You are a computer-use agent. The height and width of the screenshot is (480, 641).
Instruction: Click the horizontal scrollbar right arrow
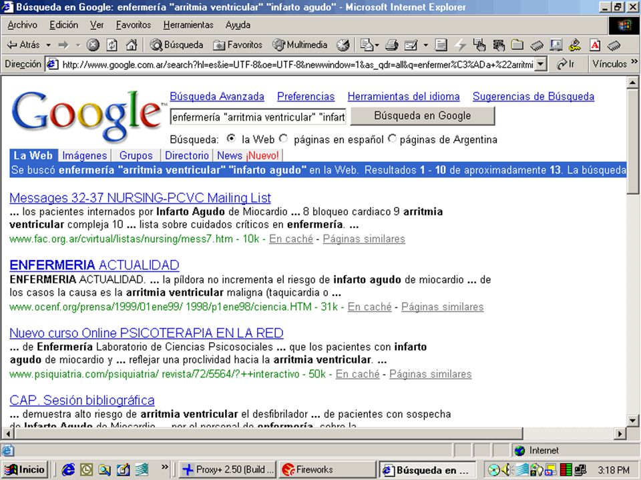click(x=621, y=433)
